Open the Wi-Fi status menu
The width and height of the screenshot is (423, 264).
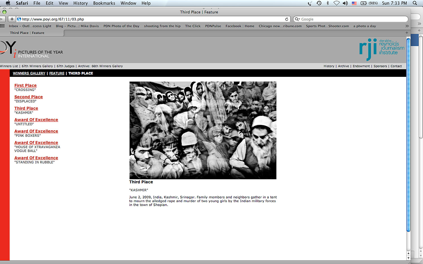point(336,3)
